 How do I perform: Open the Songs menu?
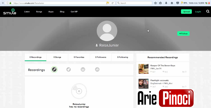[39, 12]
